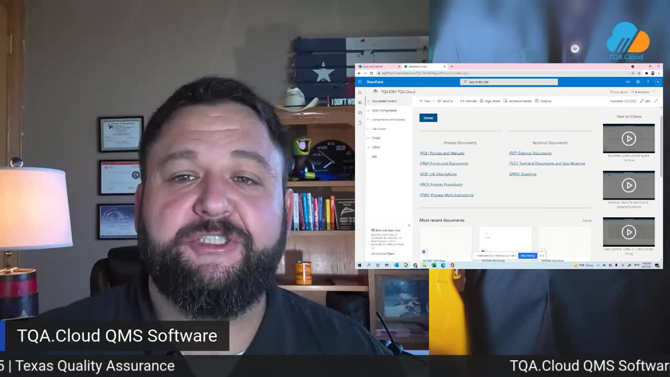Launch Immersive Reader
Image resolution: width=670 pixels, height=377 pixels.
click(x=518, y=101)
